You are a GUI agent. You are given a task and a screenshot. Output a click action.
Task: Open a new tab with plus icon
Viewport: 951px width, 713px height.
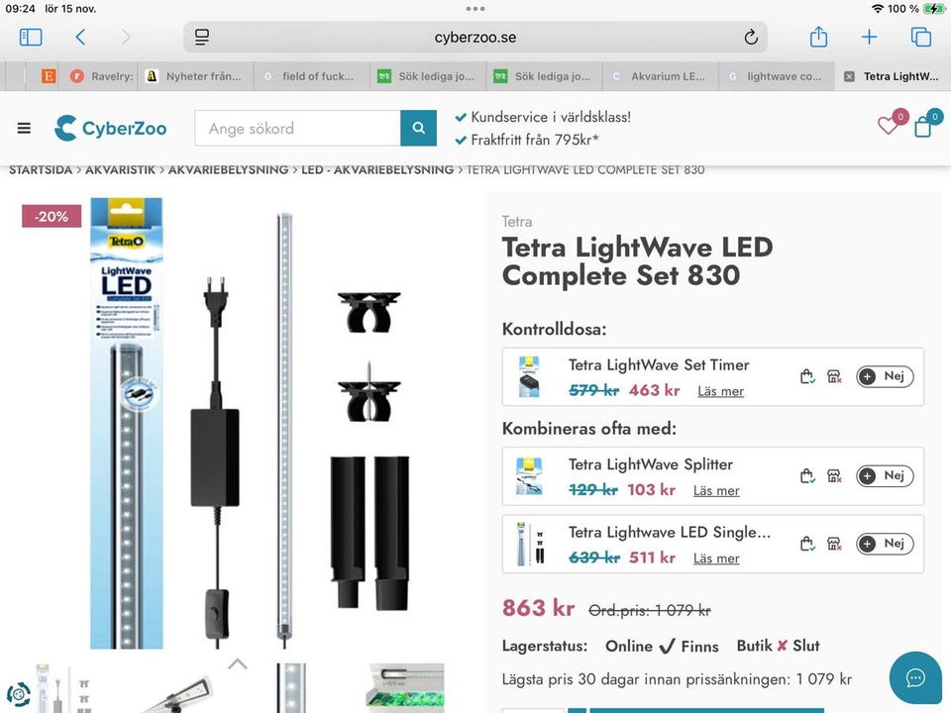869,38
